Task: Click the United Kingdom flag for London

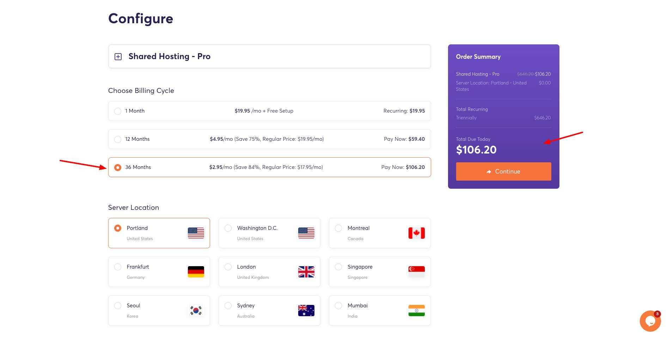Action: [306, 272]
